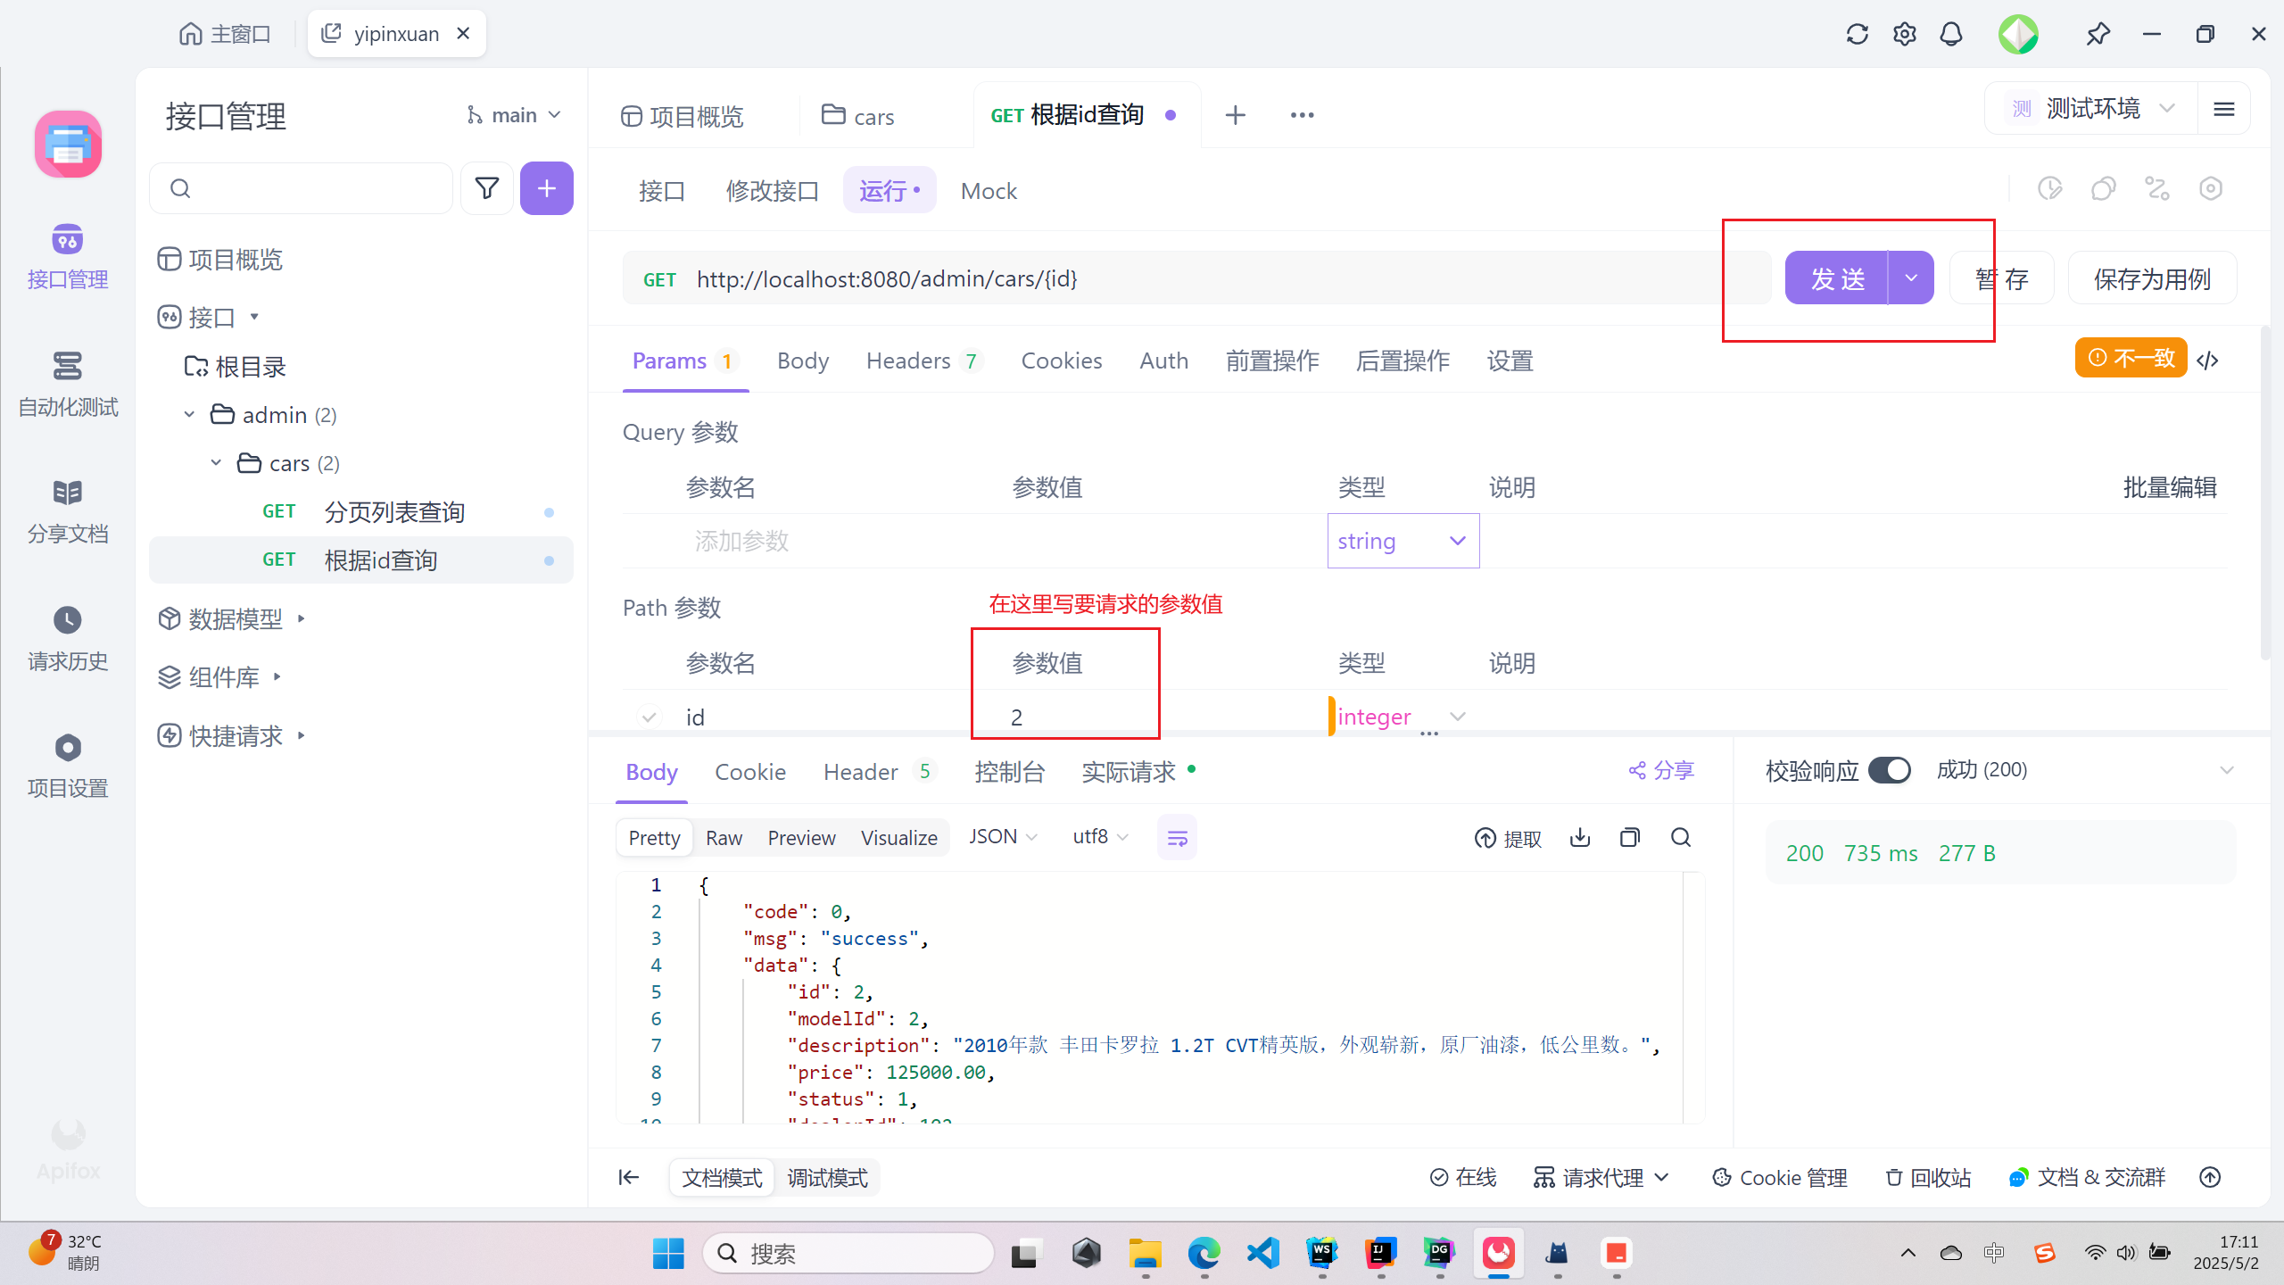Open the 测试环境 environment dropdown

[2090, 109]
